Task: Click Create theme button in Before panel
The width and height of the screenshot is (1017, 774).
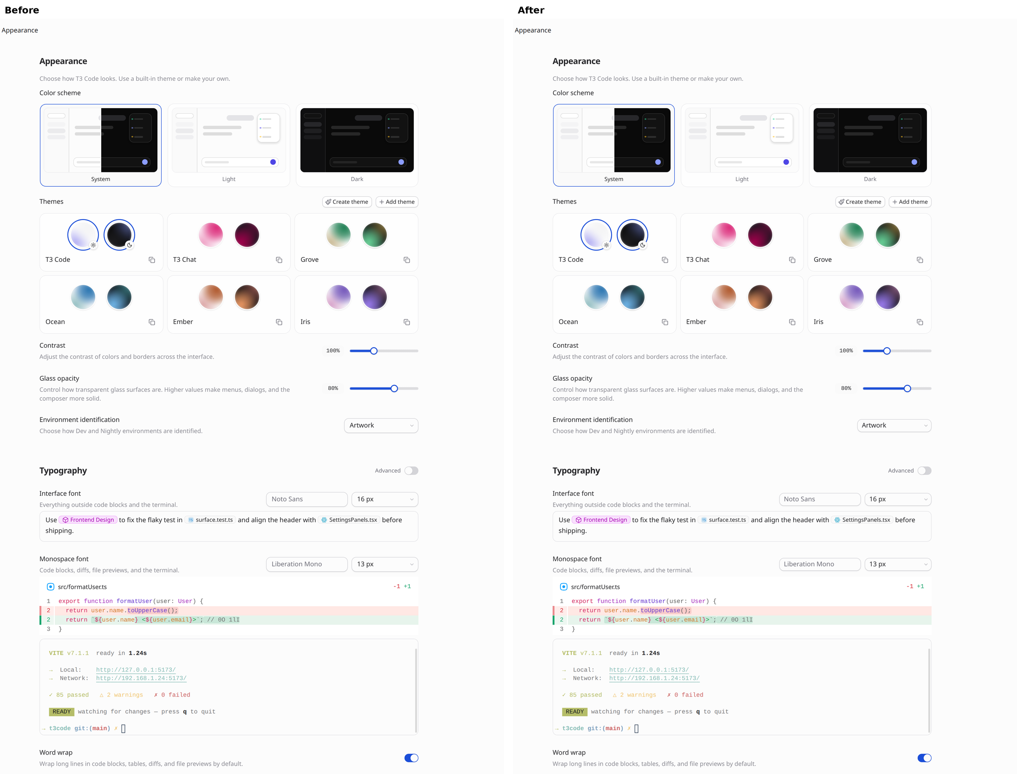Action: [347, 202]
